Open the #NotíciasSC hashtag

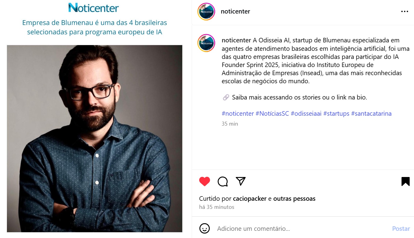[x=272, y=114]
